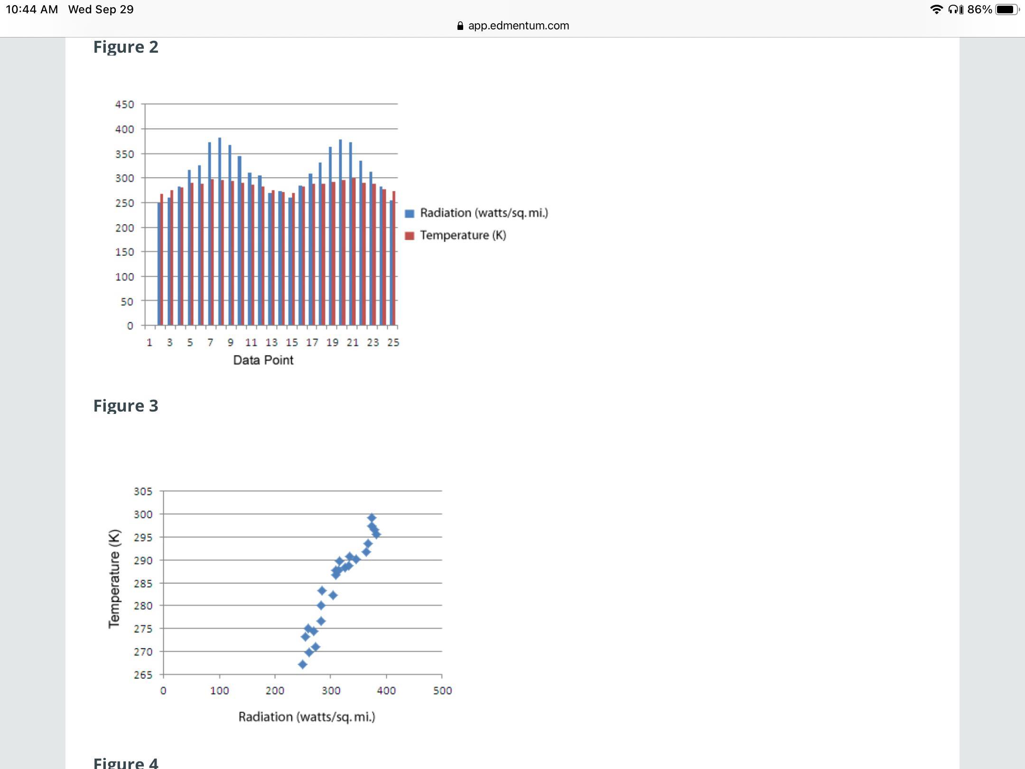The height and width of the screenshot is (769, 1025).
Task: Click the lowest scatter point near 267 K
Action: coord(302,664)
